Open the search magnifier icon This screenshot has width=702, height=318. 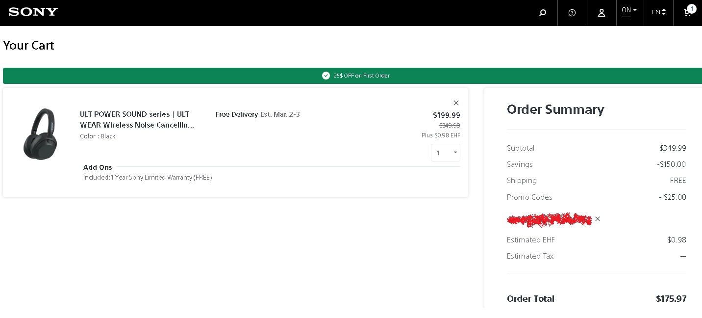pyautogui.click(x=543, y=13)
